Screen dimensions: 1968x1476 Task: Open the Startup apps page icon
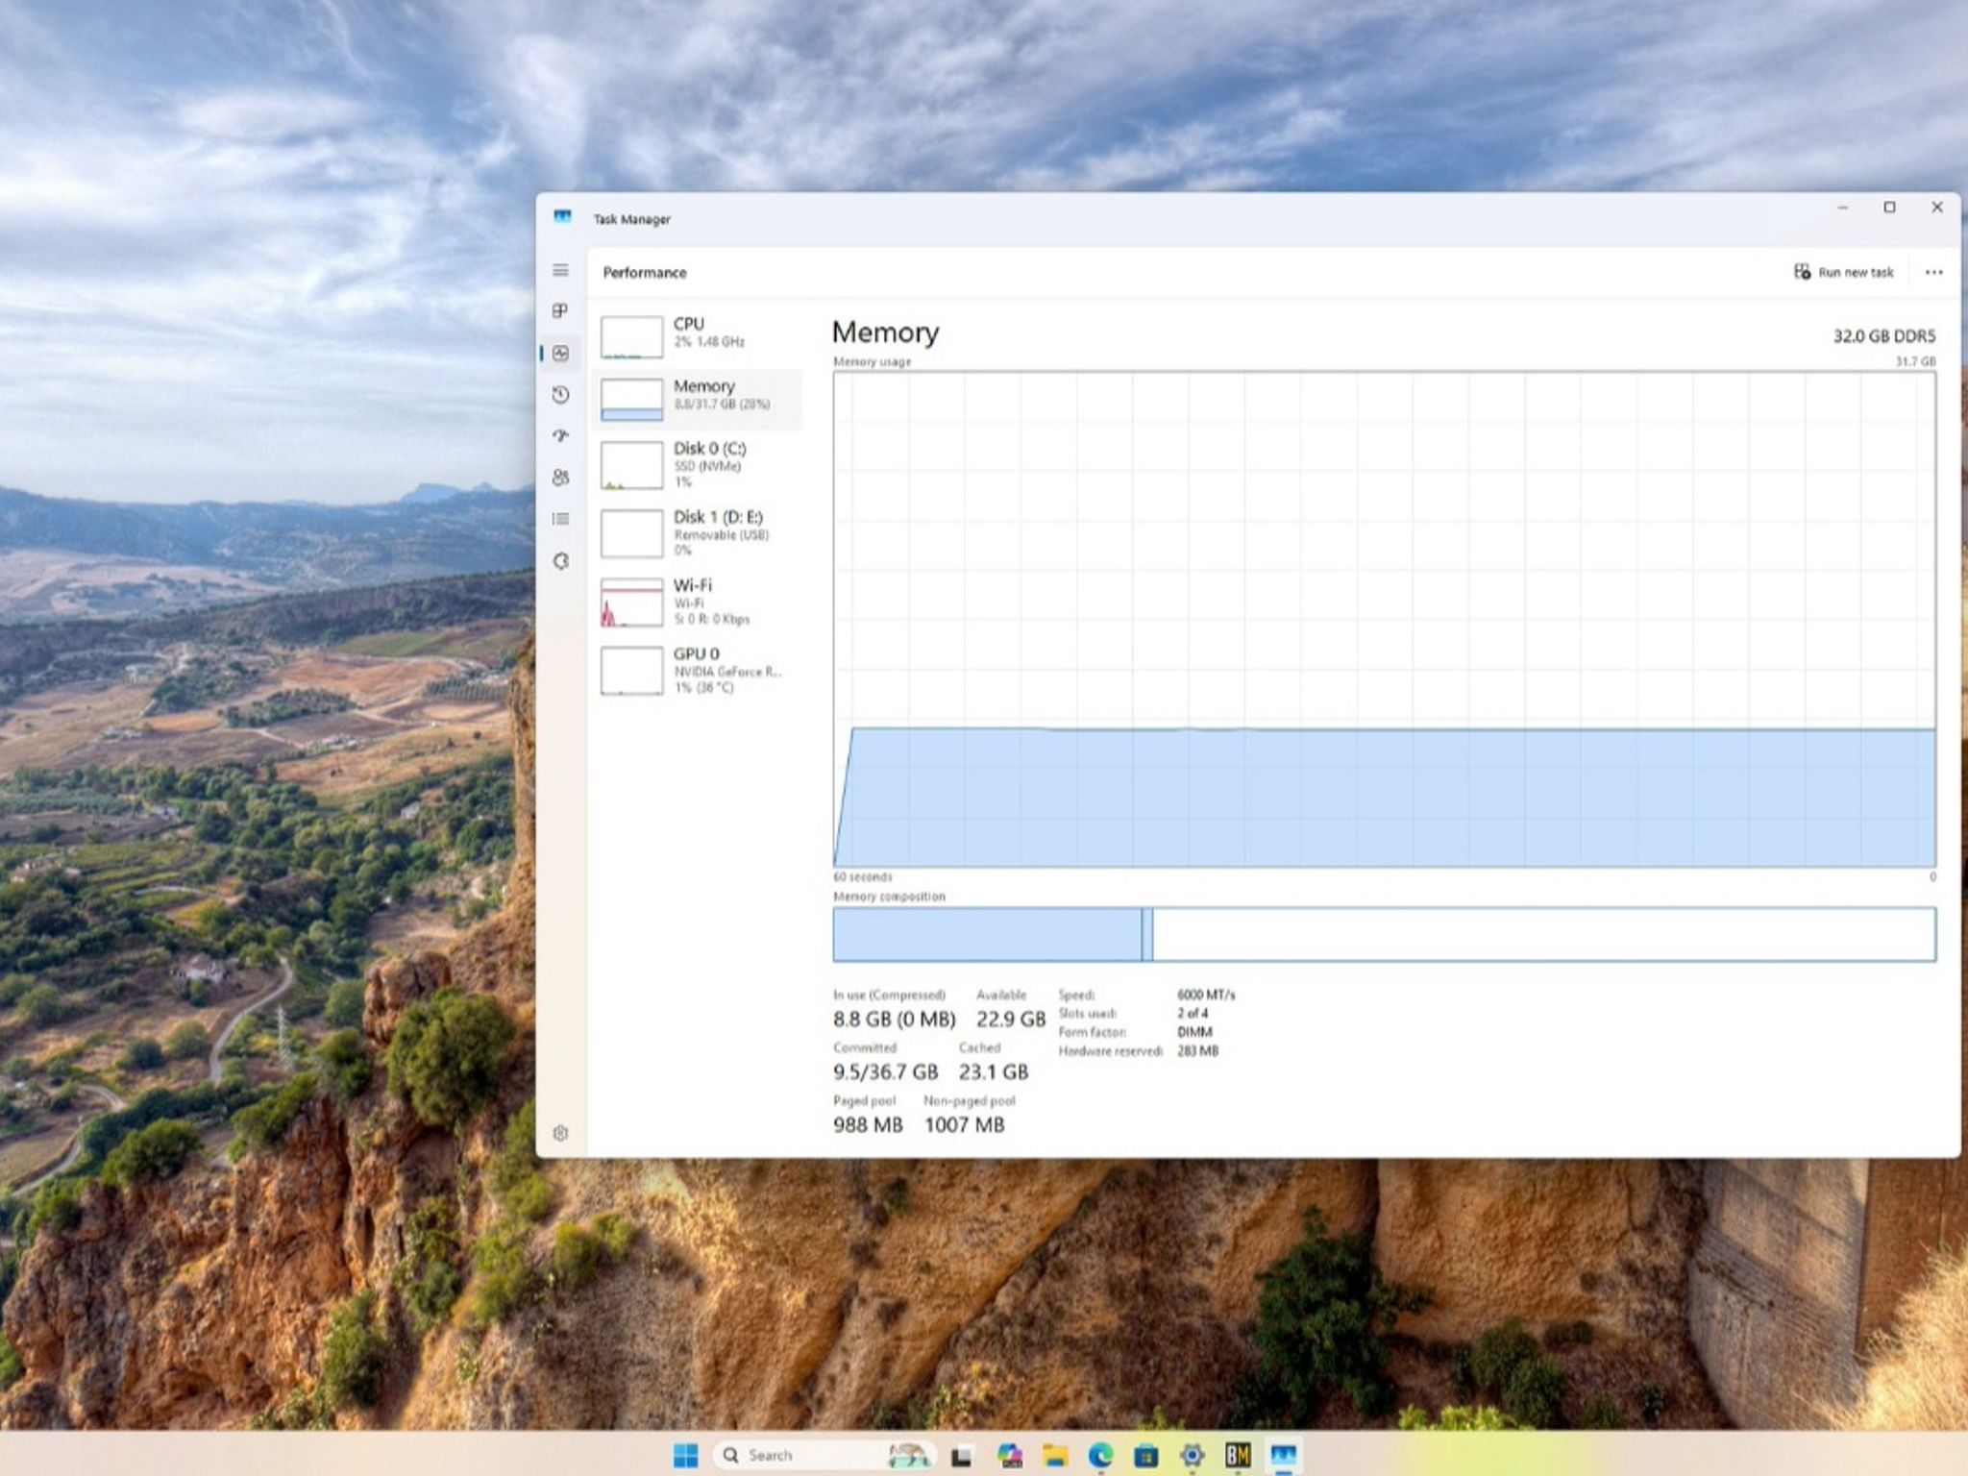pos(560,436)
